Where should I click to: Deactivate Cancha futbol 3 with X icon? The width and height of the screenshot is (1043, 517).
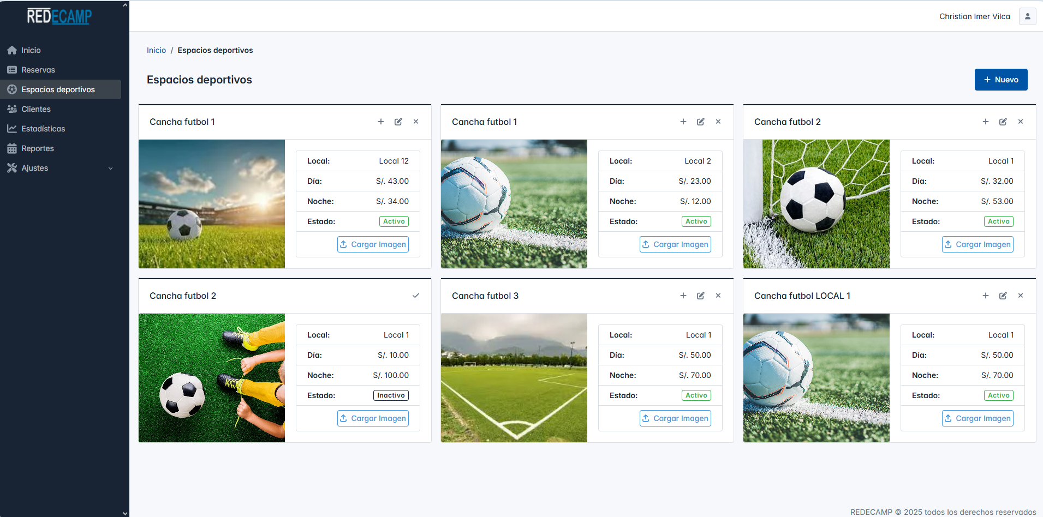click(718, 296)
